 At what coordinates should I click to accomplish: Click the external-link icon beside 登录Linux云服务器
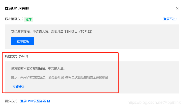49,101
